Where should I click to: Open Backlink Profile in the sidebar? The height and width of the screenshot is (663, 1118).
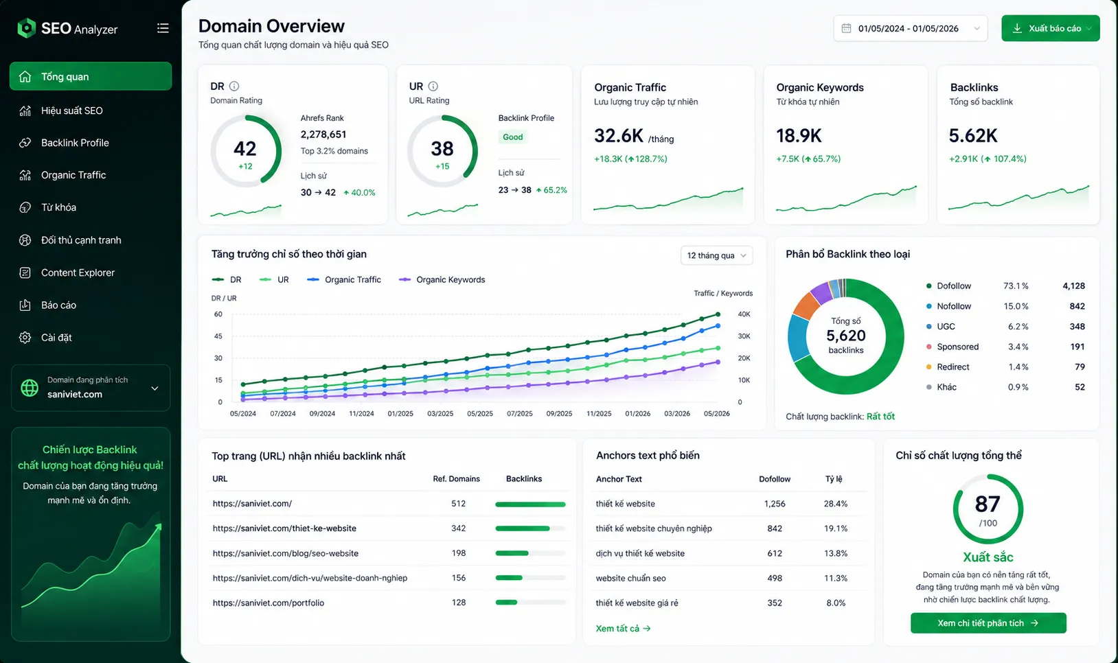click(x=91, y=143)
